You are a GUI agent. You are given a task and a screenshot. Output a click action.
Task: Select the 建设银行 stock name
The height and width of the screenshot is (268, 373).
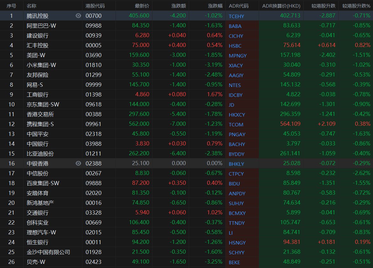tap(38, 35)
